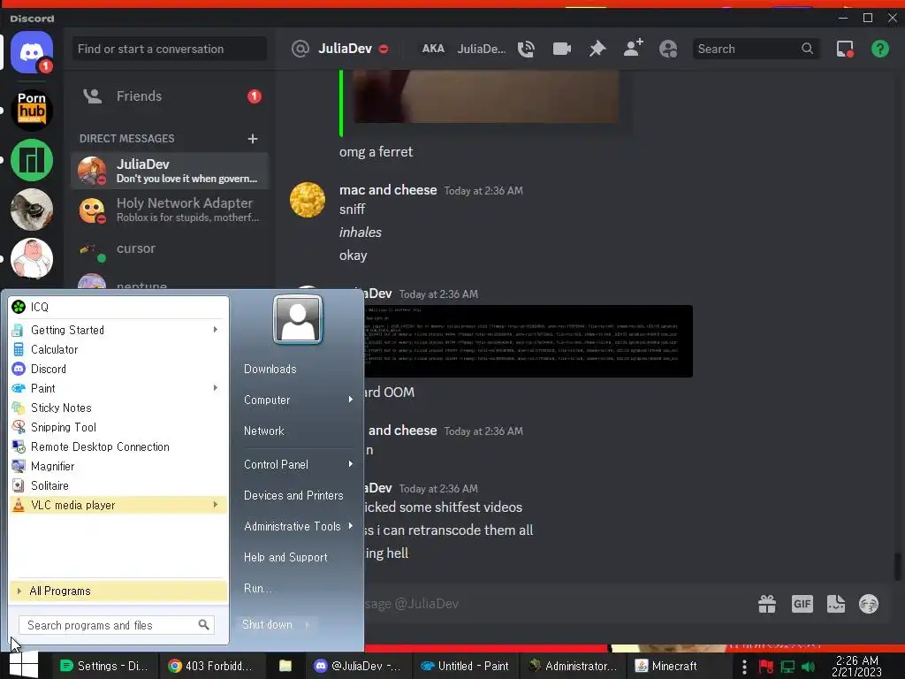The height and width of the screenshot is (679, 905).
Task: Select the JuliaDev direct message
Action: 170,171
